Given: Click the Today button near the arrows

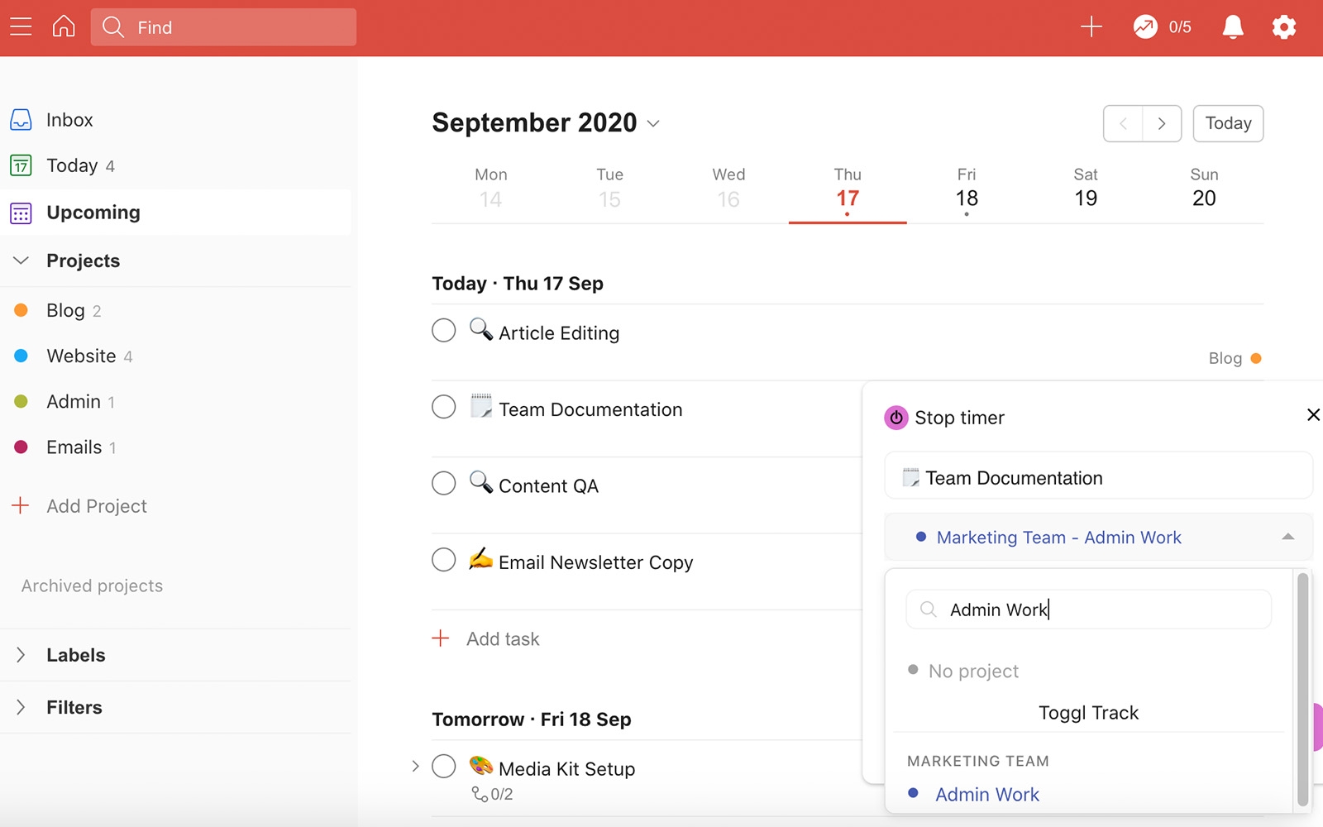Looking at the screenshot, I should [x=1227, y=123].
